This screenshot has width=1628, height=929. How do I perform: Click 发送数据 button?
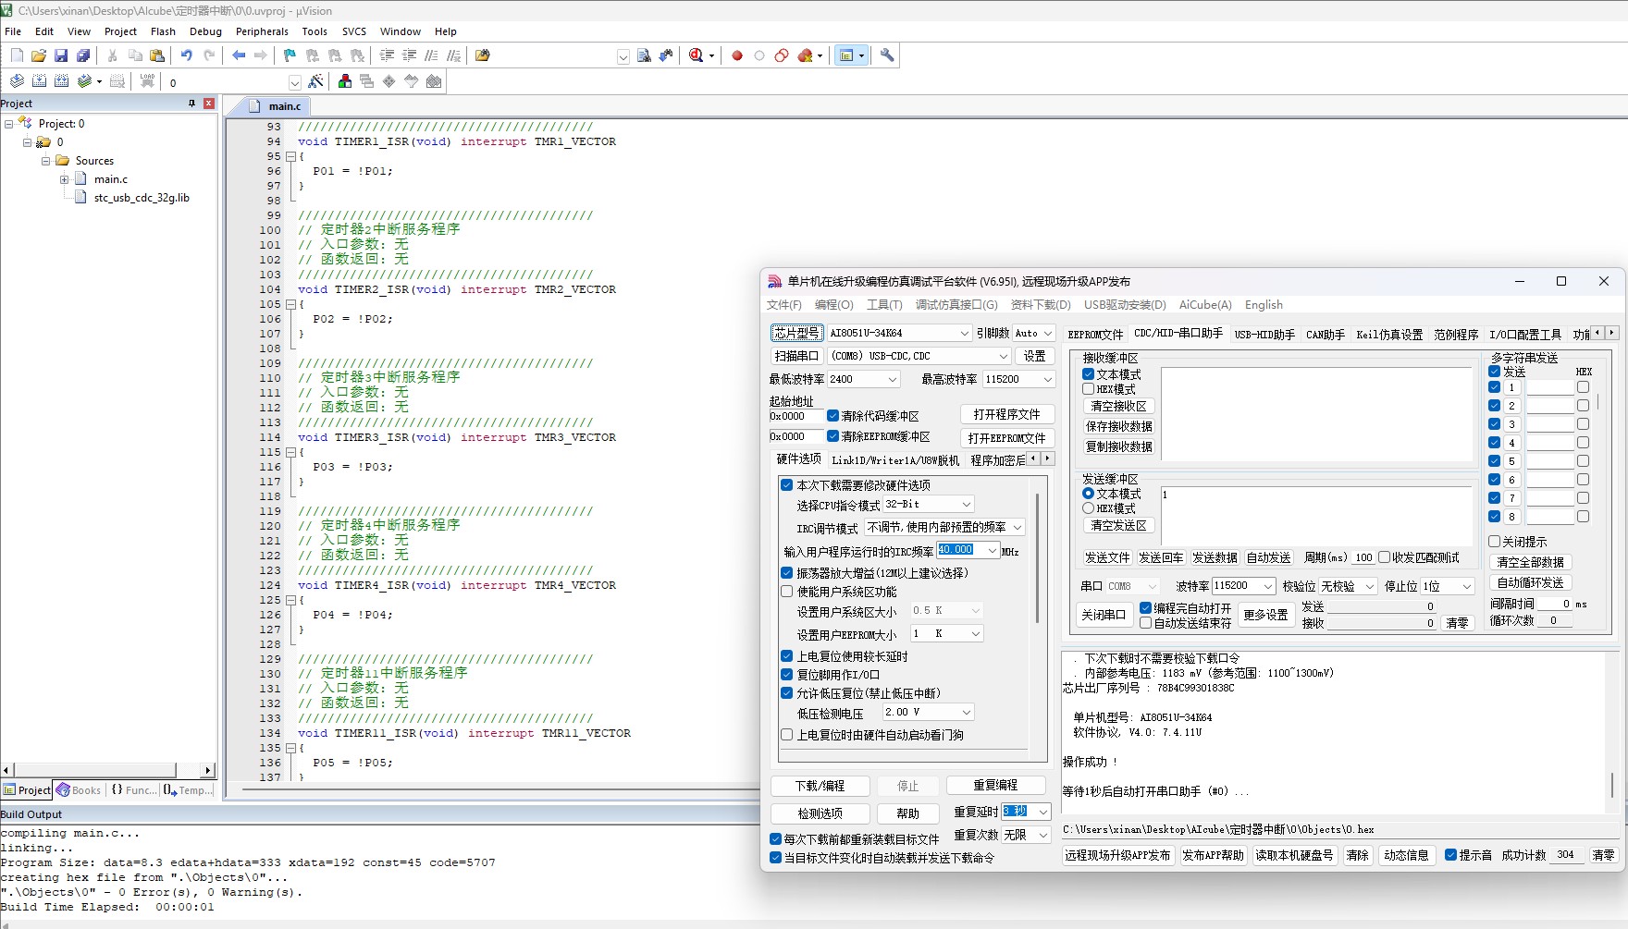(x=1215, y=557)
